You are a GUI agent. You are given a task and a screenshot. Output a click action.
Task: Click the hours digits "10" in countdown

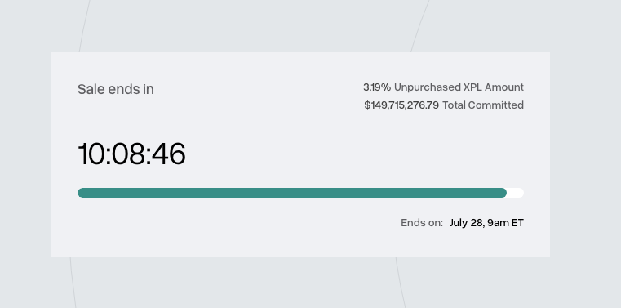click(x=92, y=154)
